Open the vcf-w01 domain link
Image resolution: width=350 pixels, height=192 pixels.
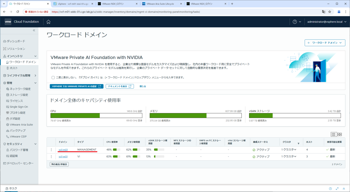[x=63, y=157]
